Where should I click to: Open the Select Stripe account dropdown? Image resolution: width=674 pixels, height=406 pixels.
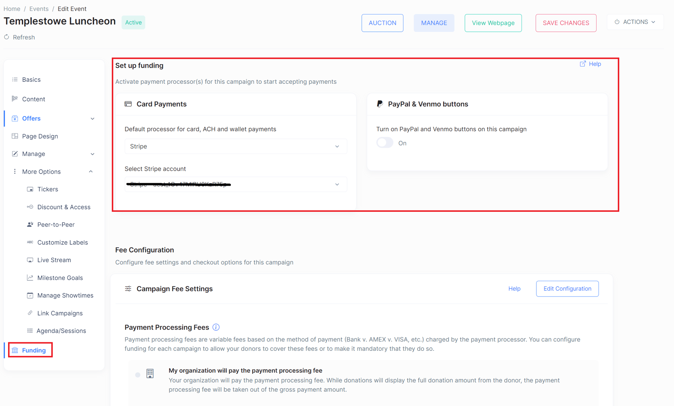tap(236, 184)
